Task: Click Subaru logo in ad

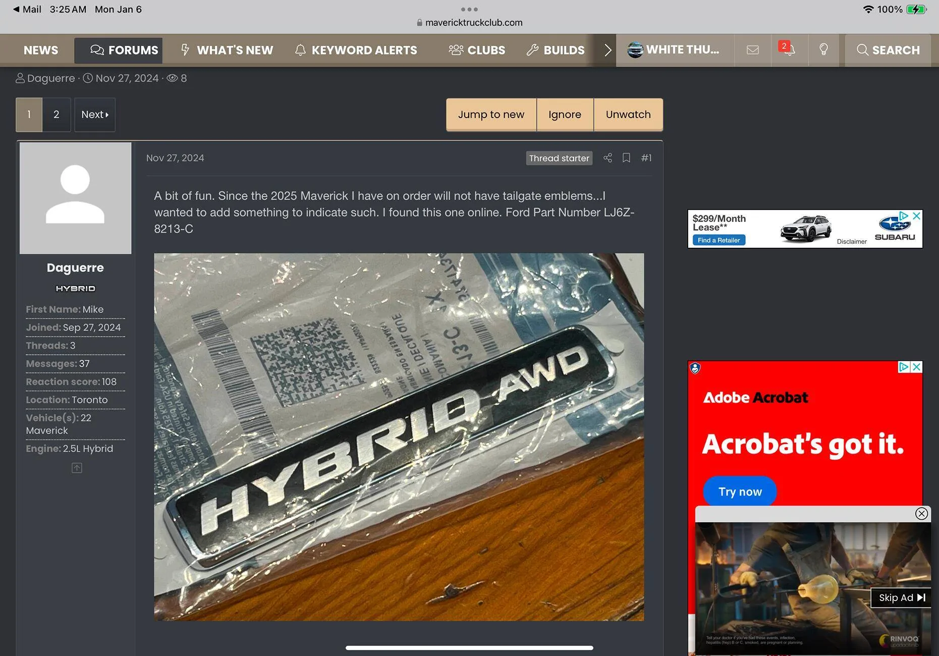Action: coord(895,229)
